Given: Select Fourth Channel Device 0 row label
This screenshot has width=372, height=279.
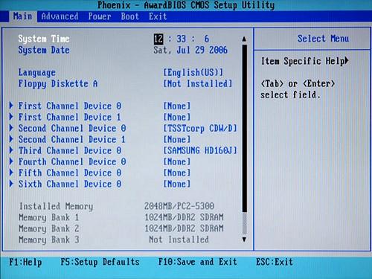Looking at the screenshot, I should 72,161.
